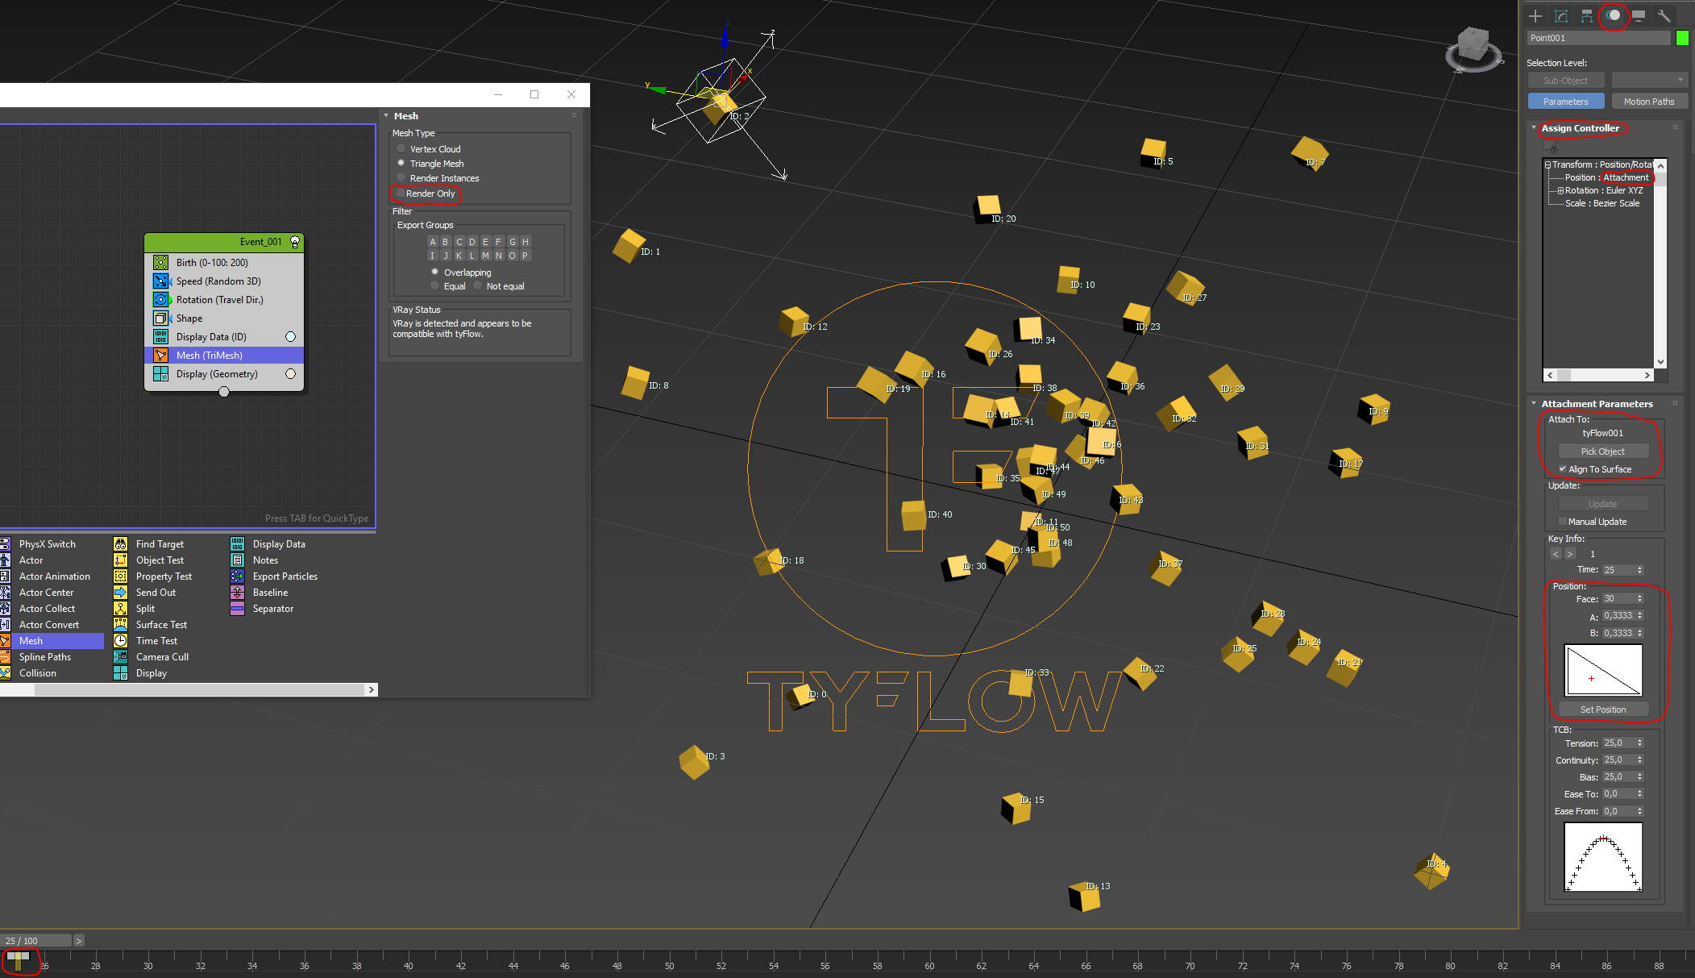
Task: Expand the Rotation : Euler XYZ node
Action: tap(1560, 191)
